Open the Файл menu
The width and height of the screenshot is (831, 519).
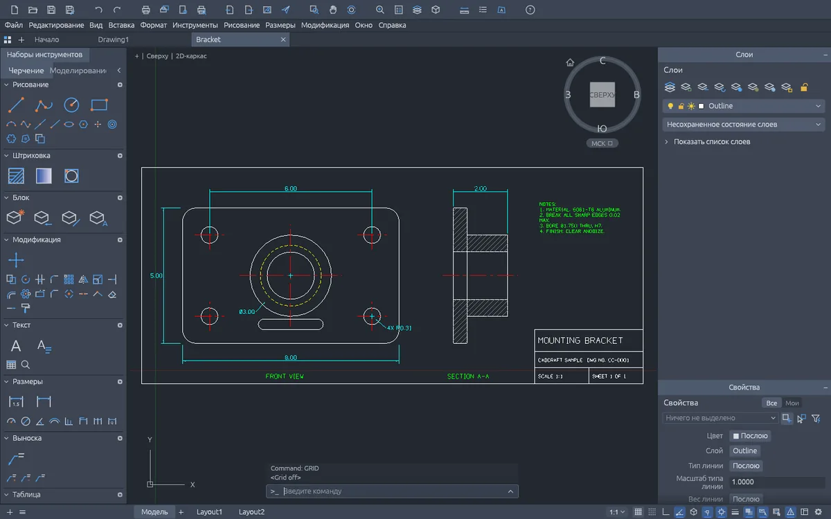[14, 25]
